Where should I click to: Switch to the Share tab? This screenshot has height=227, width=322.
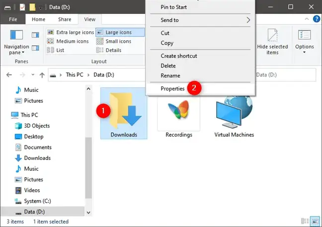click(65, 19)
